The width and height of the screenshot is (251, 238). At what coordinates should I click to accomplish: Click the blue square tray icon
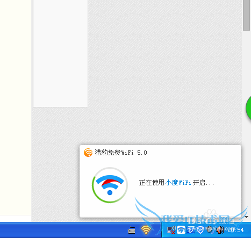click(x=191, y=230)
